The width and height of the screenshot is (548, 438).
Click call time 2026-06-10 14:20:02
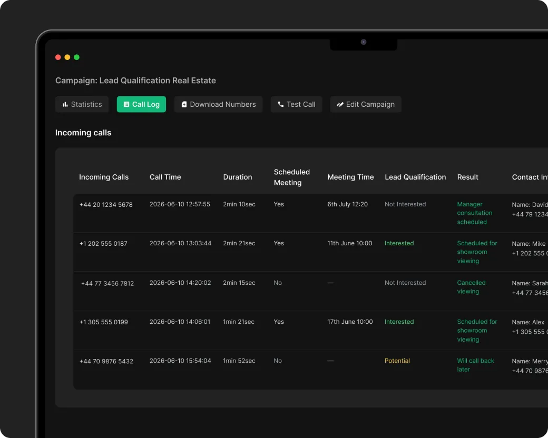click(x=180, y=283)
